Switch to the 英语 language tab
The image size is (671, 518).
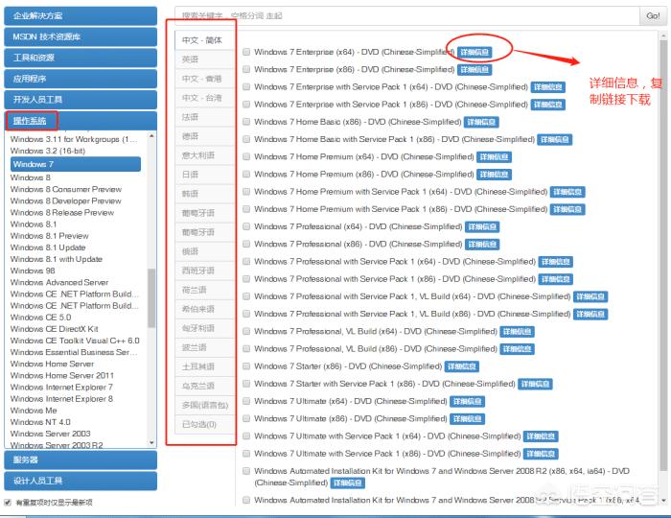click(x=205, y=59)
